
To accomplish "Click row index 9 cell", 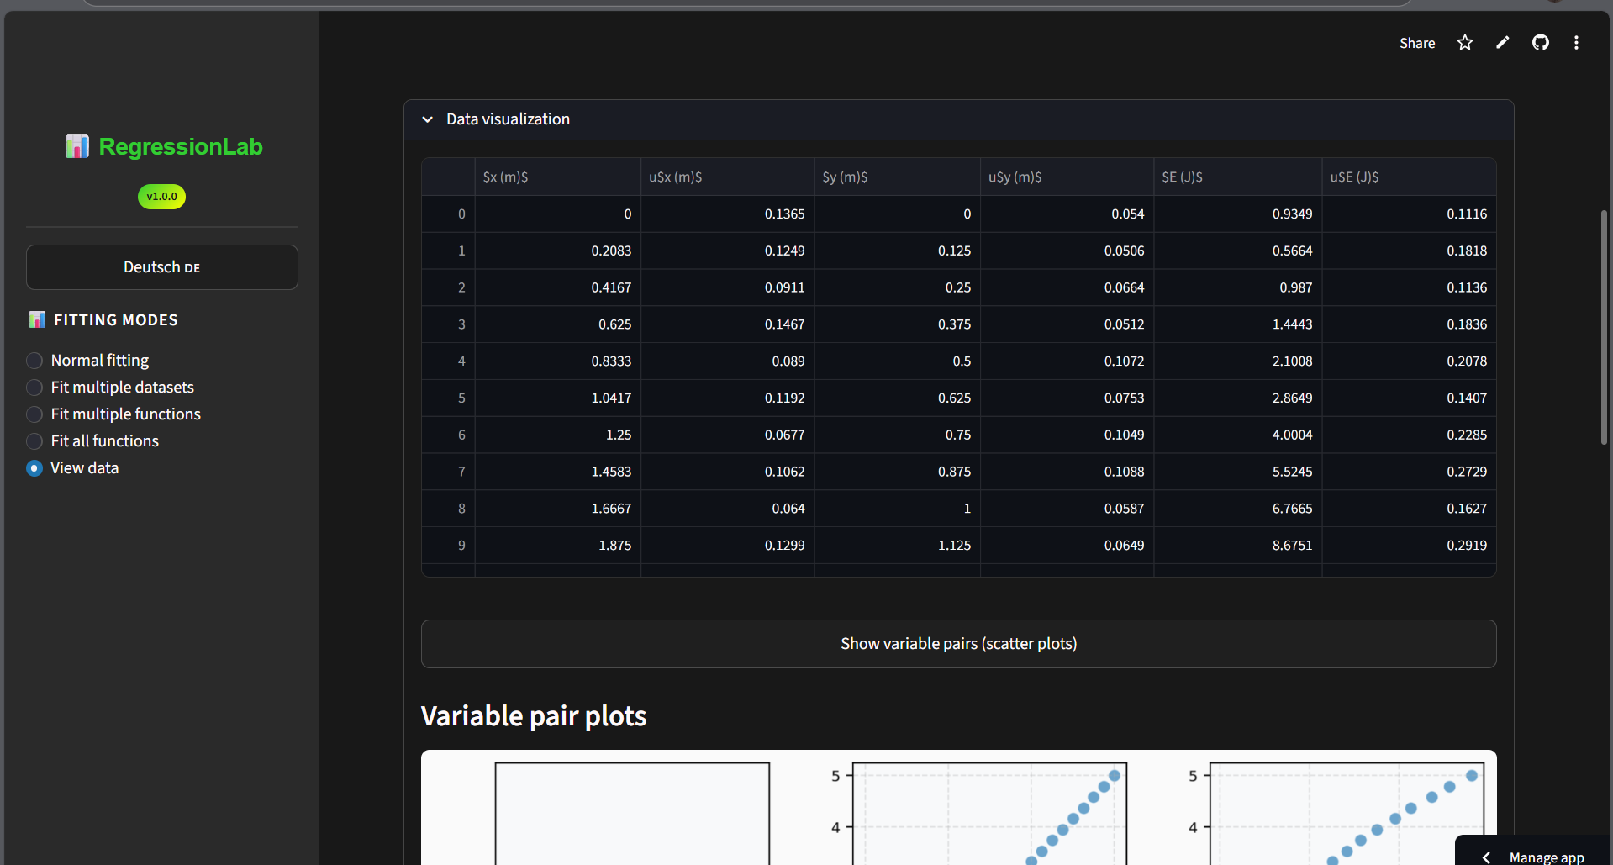I will click(x=449, y=546).
